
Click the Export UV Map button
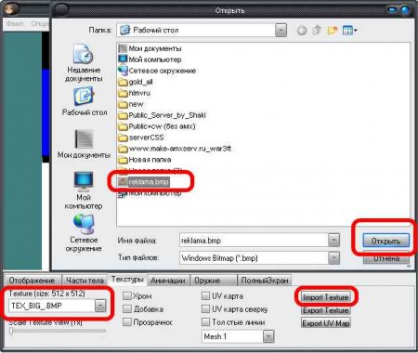pos(326,323)
